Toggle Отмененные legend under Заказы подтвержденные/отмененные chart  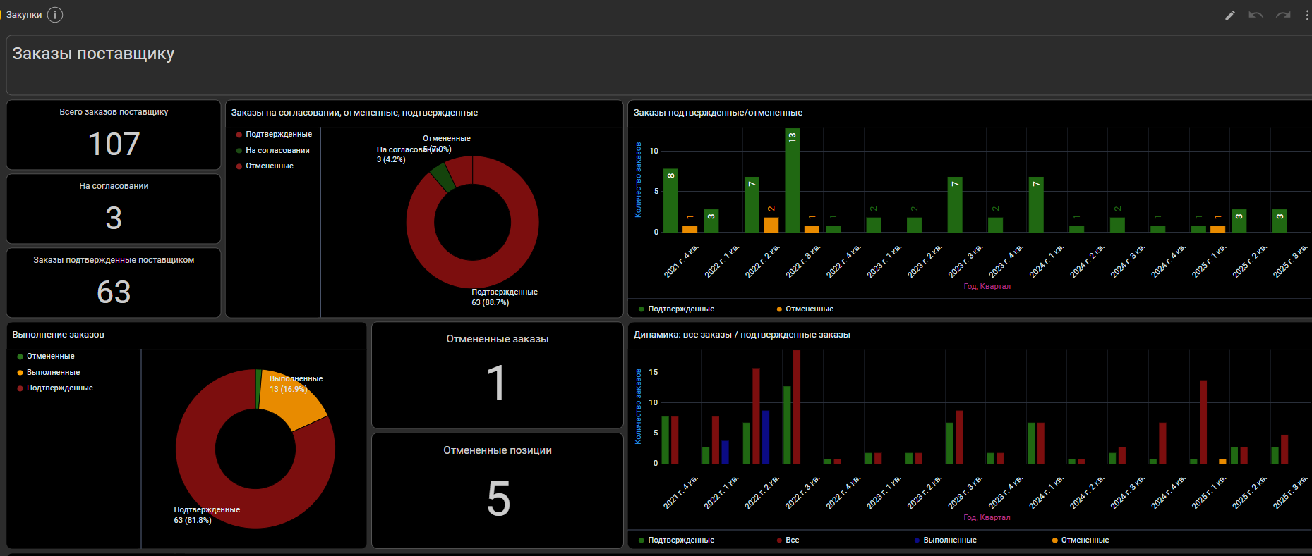coord(809,309)
